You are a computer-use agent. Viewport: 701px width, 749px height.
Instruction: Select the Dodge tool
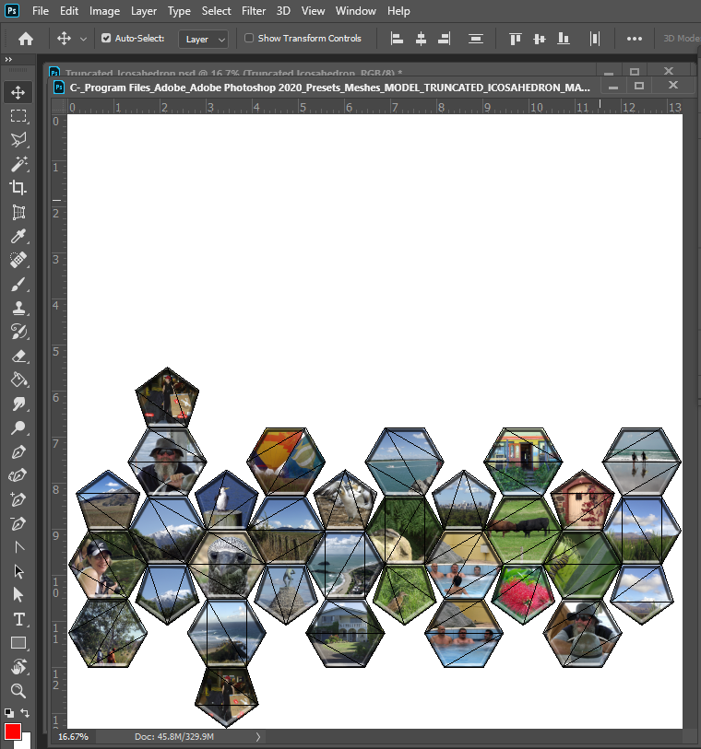tap(18, 428)
